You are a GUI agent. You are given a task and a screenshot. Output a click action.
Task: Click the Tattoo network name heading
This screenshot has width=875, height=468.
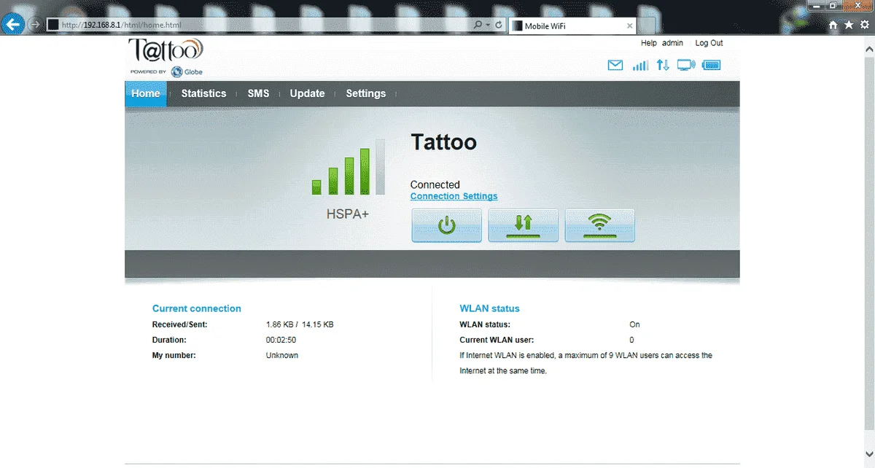[444, 141]
